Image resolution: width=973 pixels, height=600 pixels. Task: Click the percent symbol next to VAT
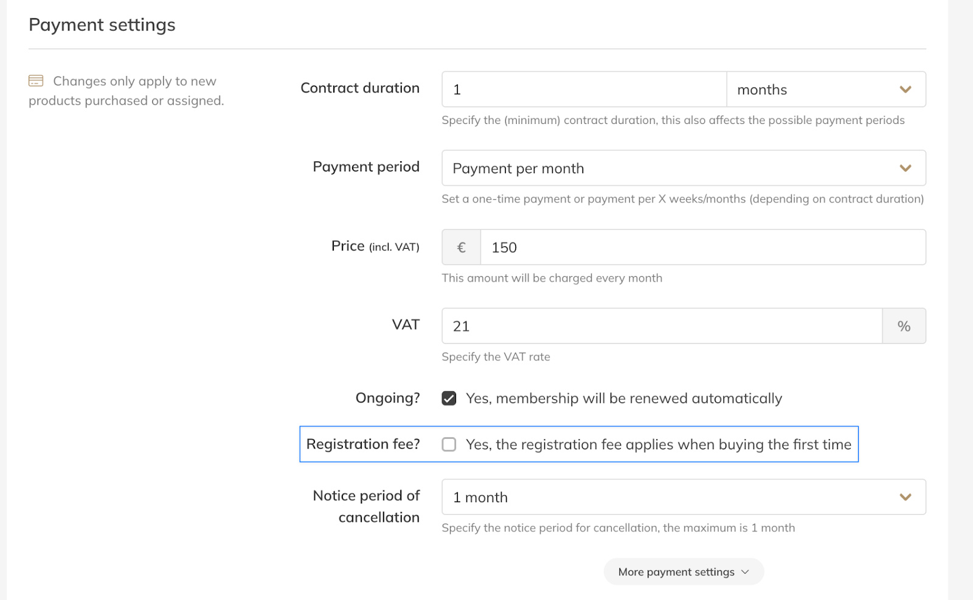coord(904,326)
